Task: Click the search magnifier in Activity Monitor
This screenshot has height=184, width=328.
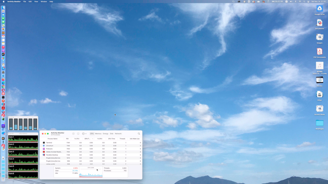Action: pyautogui.click(x=139, y=134)
